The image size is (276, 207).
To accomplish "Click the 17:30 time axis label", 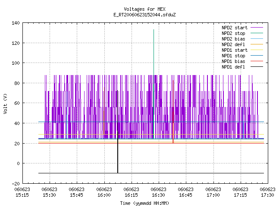I will point(267,195).
